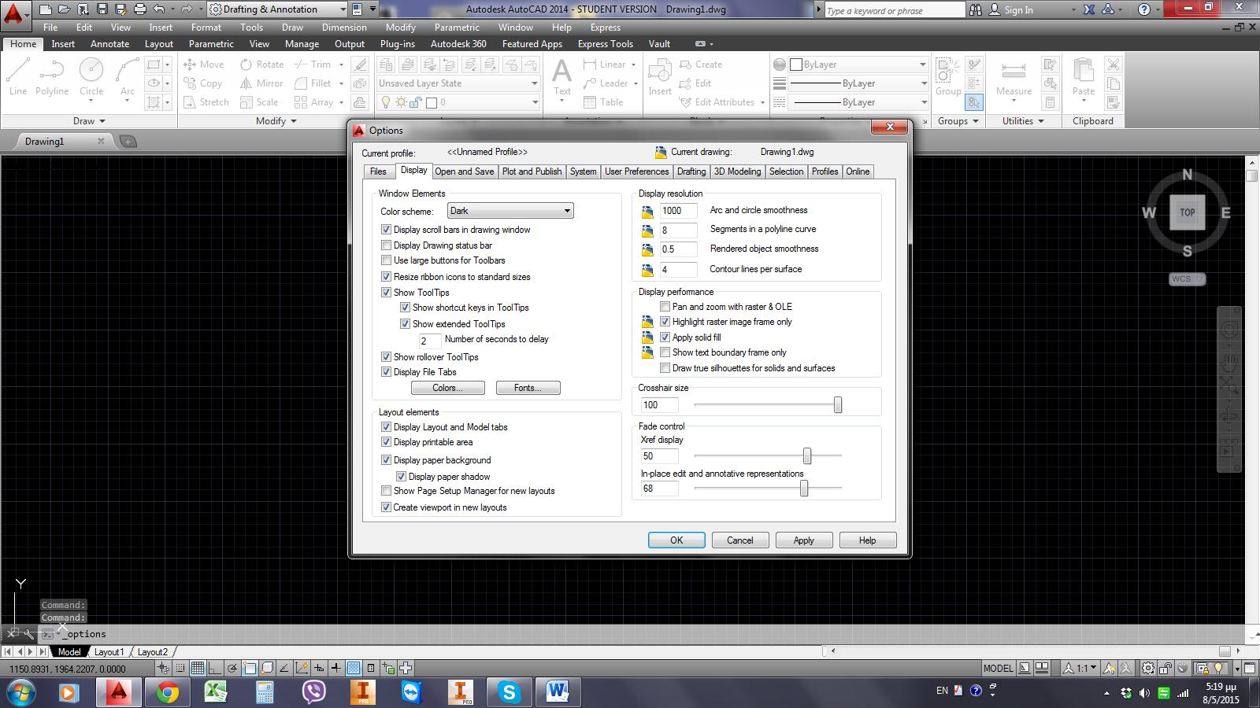Toggle Show rollover ToolTips checkbox
This screenshot has width=1260, height=708.
[x=386, y=357]
